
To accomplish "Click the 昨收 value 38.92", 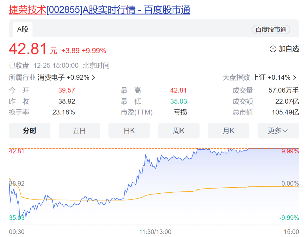I will tap(67, 101).
